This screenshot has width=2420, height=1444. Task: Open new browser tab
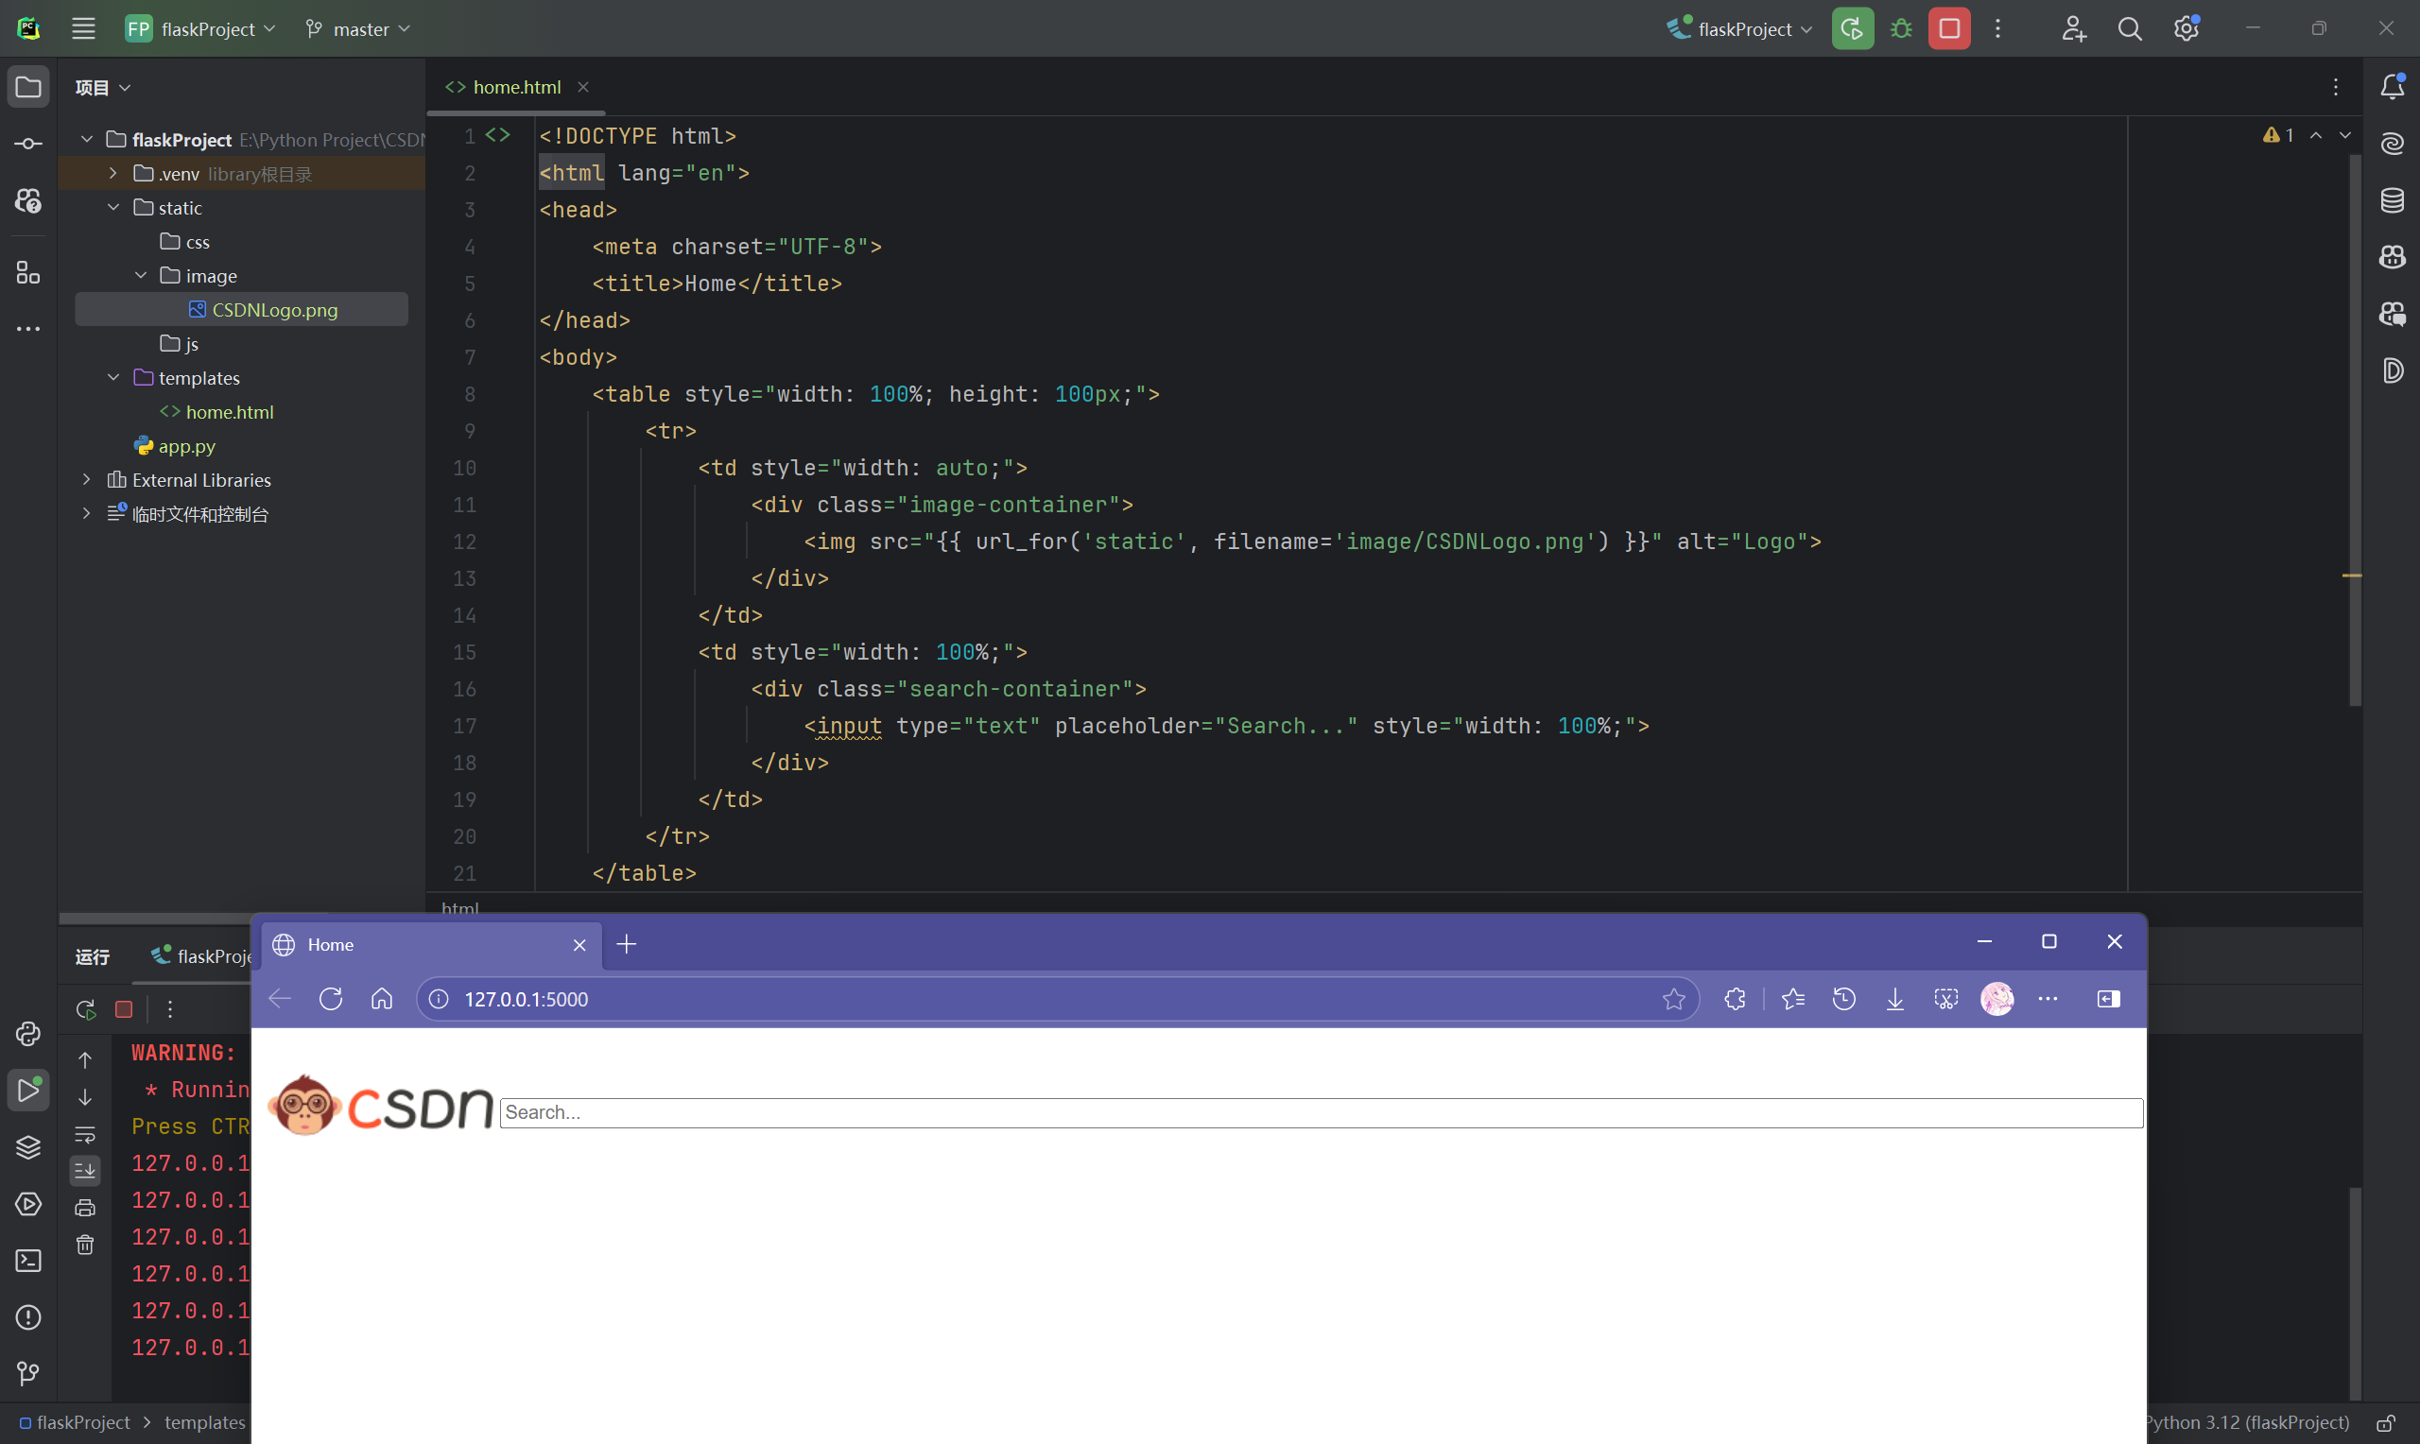pos(627,944)
